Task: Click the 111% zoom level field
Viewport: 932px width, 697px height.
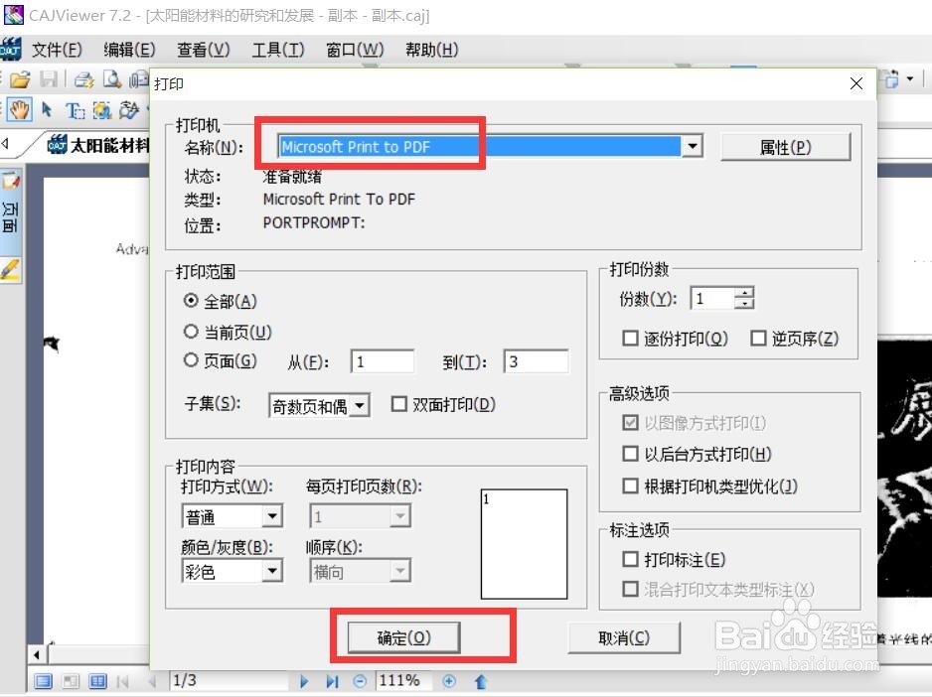Action: pos(403,680)
